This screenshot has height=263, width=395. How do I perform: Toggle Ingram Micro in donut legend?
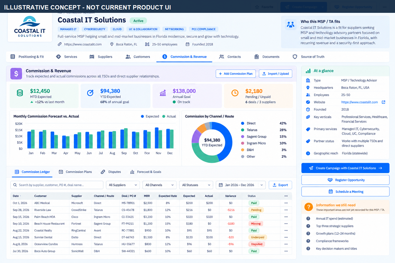click(253, 143)
